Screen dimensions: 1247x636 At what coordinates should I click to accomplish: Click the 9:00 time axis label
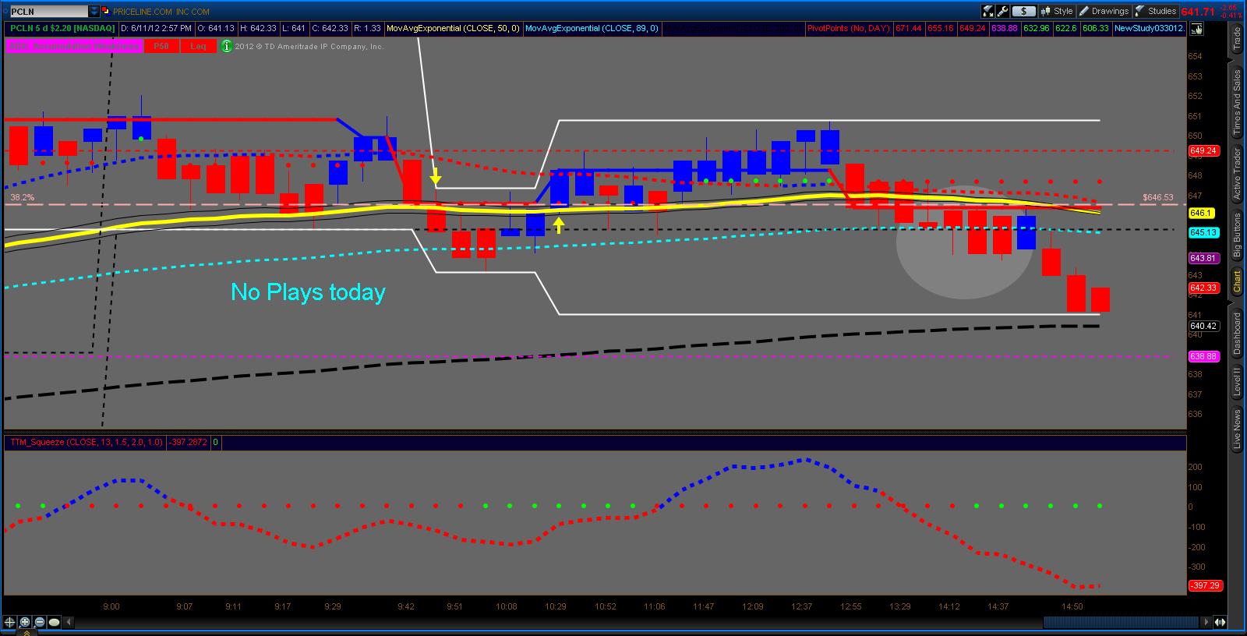coord(111,606)
